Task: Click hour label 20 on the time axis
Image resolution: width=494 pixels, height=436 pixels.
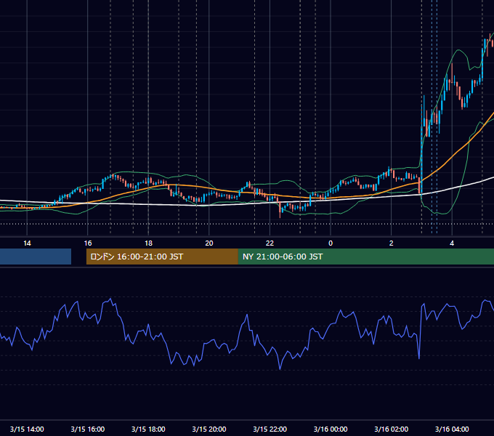Action: coord(209,243)
